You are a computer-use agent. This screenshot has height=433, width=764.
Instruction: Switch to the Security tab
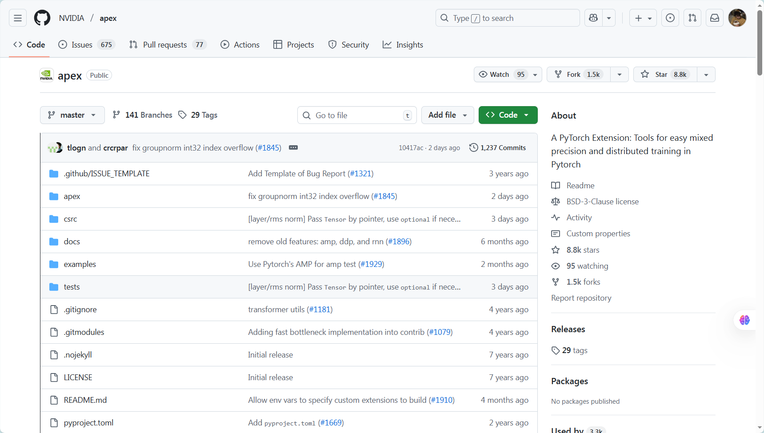(x=349, y=45)
